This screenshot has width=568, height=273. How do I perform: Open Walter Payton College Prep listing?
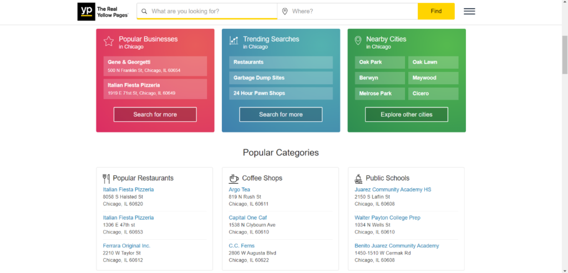click(387, 218)
